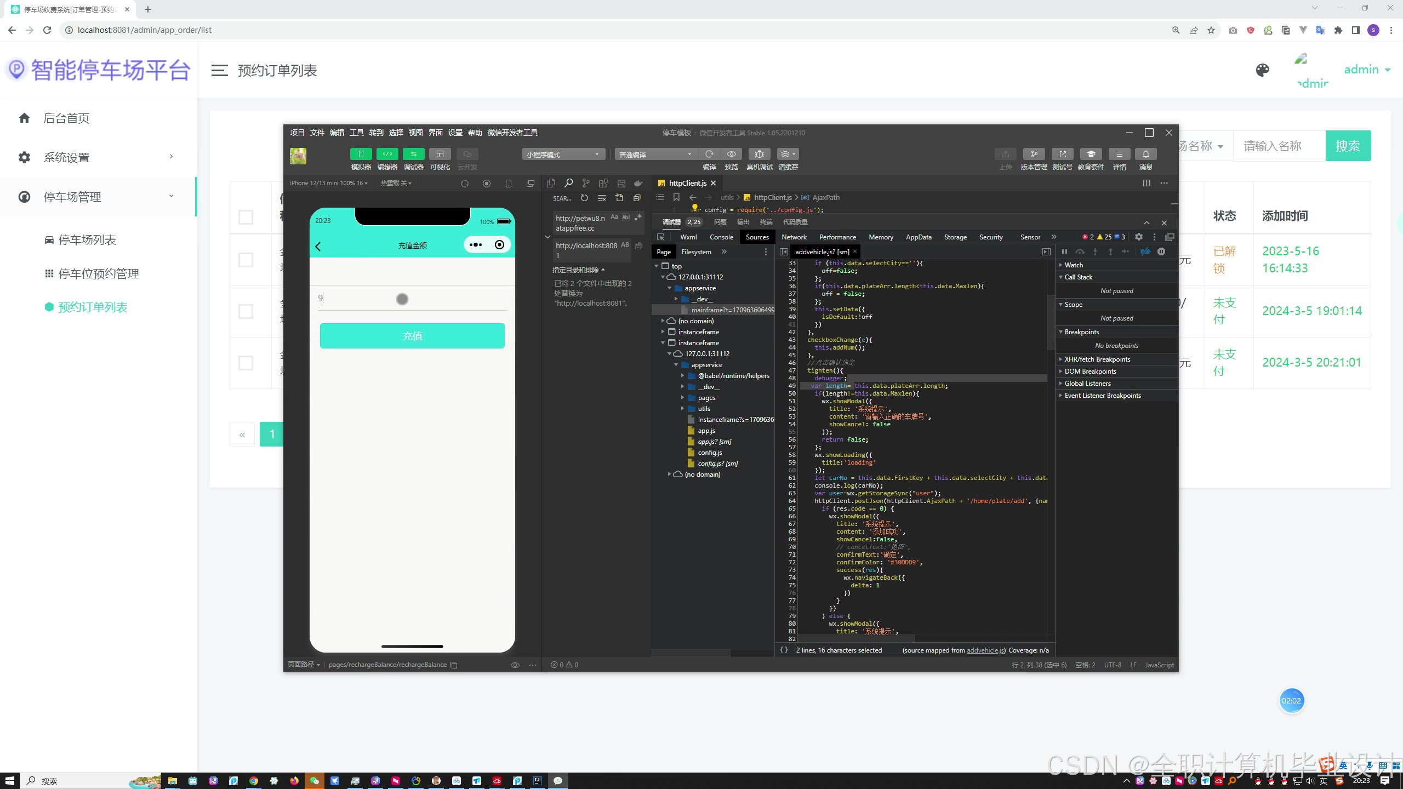This screenshot has height=789, width=1403.
Task: Open version management (版本管理) icon
Action: tap(1034, 154)
